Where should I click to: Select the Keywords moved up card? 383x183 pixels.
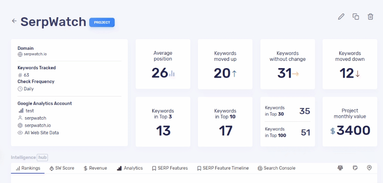click(x=225, y=64)
